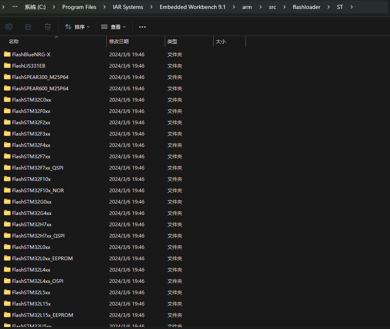Select FlashSTM32F2xx folder icon
Image resolution: width=390 pixels, height=329 pixels.
coord(7,122)
